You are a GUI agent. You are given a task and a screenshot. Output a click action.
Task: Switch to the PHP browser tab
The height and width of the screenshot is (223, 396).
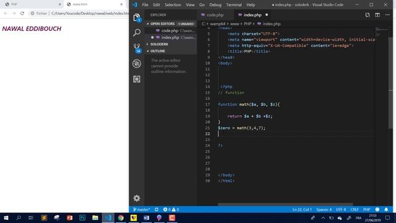coord(33,4)
